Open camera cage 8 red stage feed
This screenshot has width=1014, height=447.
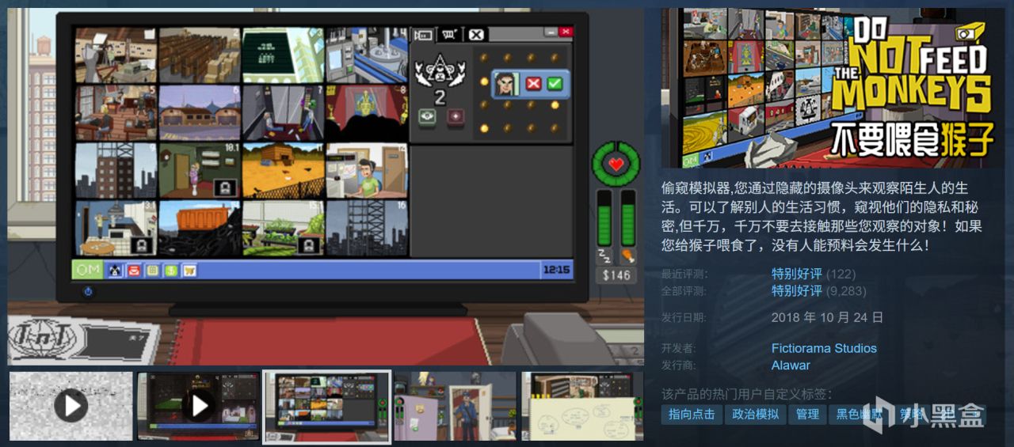pos(367,113)
